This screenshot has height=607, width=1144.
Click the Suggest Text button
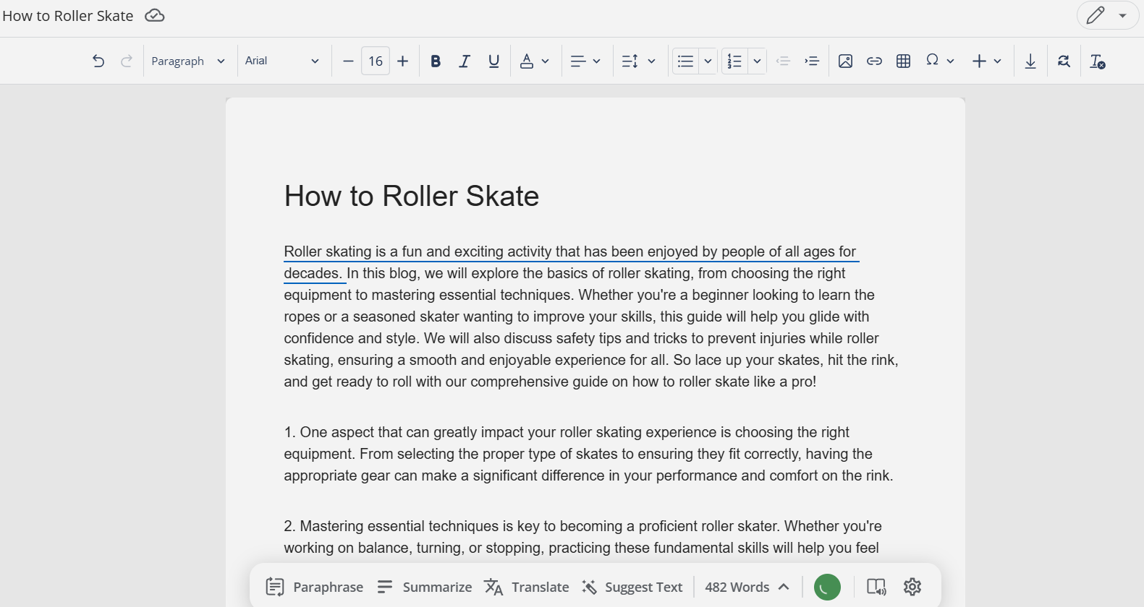(632, 587)
